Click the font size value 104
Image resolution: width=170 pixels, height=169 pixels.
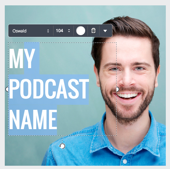click(59, 31)
